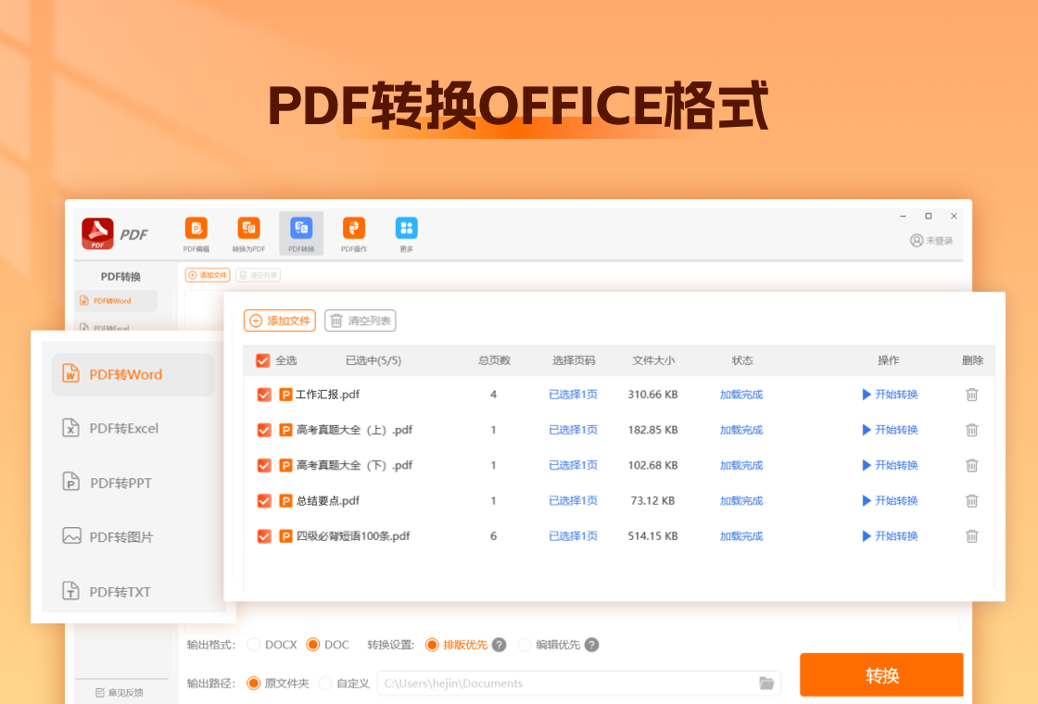The width and height of the screenshot is (1038, 704).
Task: Click the orange 转换 button
Action: tap(881, 675)
